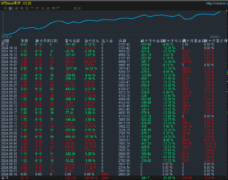Click the -392.00 value in 持仓 row
Image resolution: width=228 pixels, height=180 pixels.
tap(146, 45)
